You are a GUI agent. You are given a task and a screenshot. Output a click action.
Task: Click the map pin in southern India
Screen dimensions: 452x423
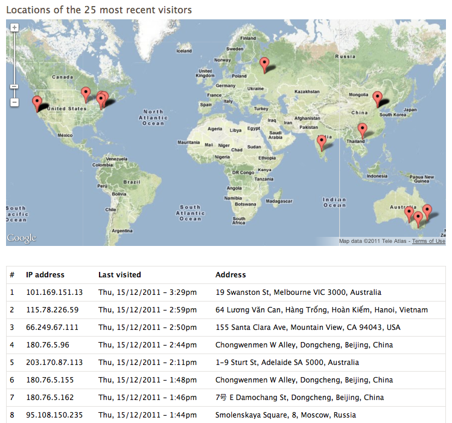[x=322, y=143]
